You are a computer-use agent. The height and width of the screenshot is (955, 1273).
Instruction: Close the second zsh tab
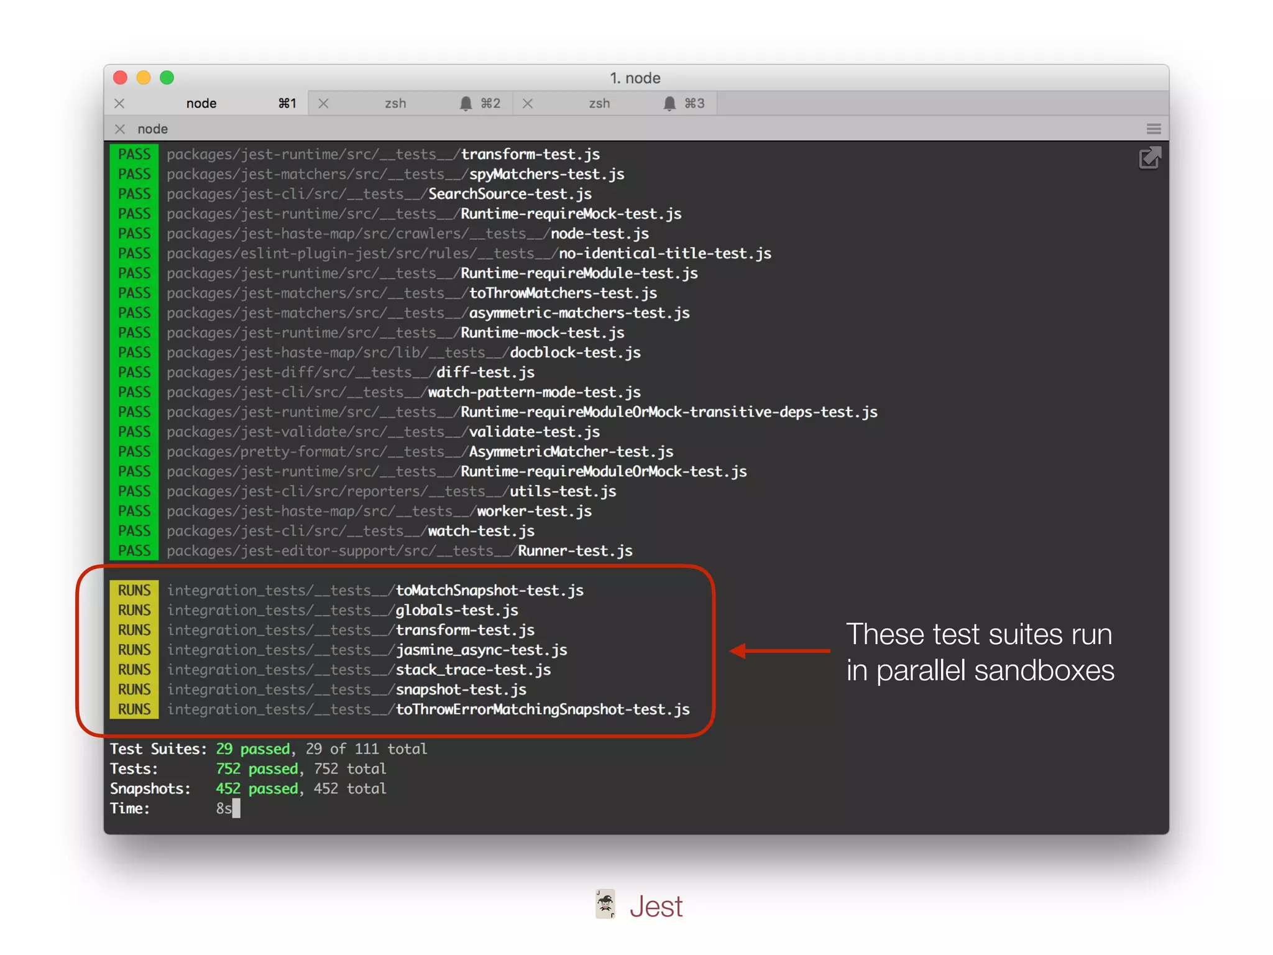527,103
